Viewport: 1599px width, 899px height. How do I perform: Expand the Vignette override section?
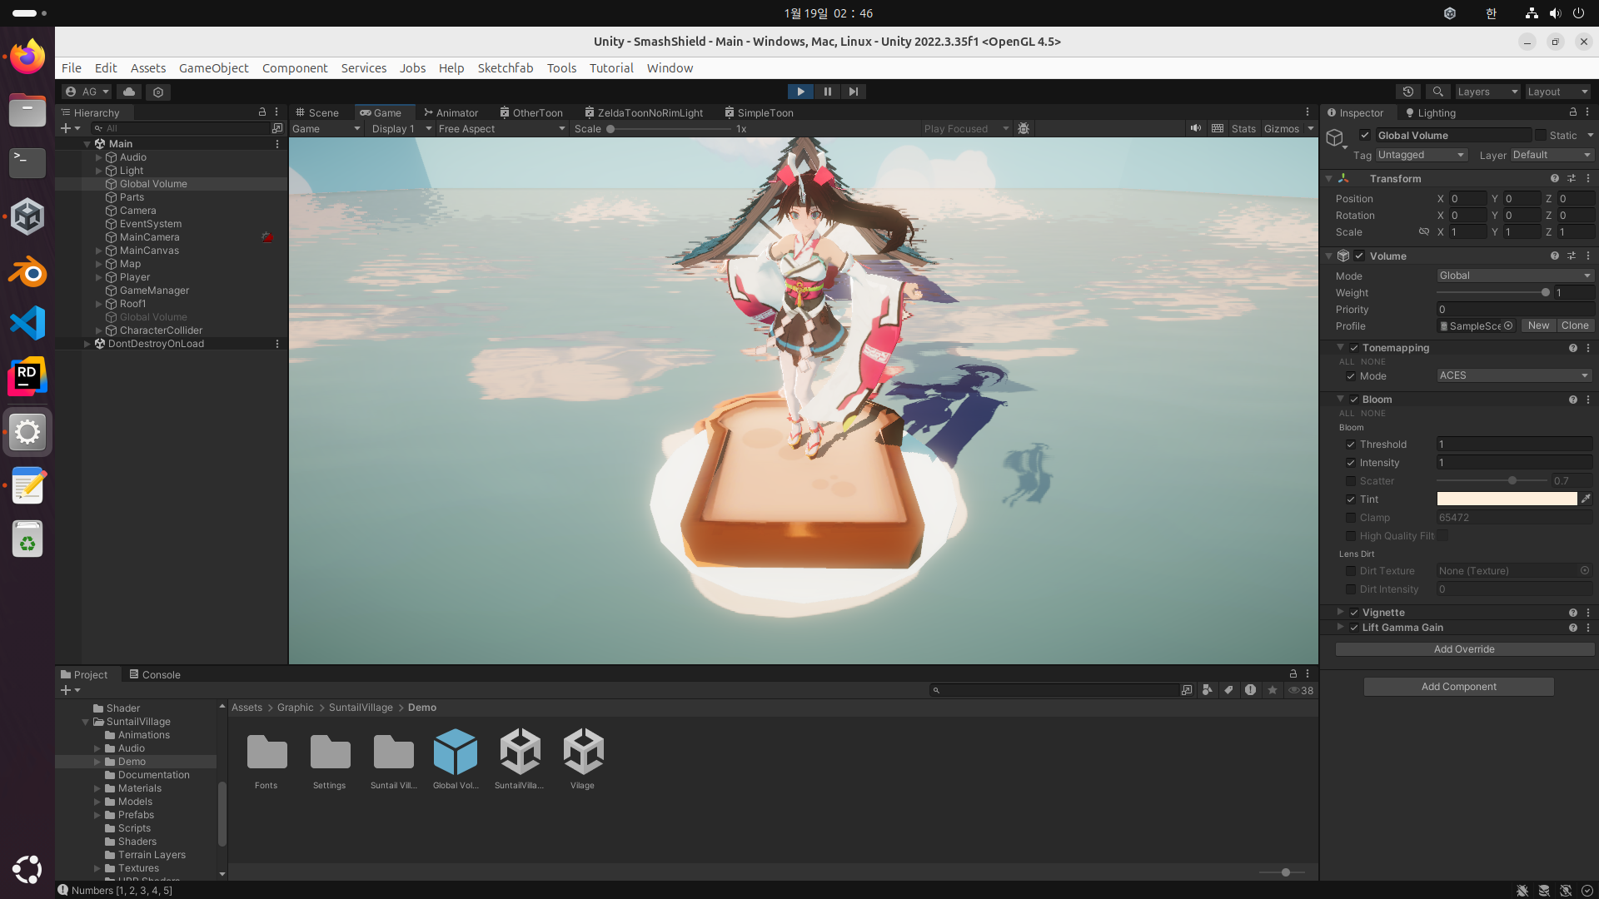click(1340, 613)
